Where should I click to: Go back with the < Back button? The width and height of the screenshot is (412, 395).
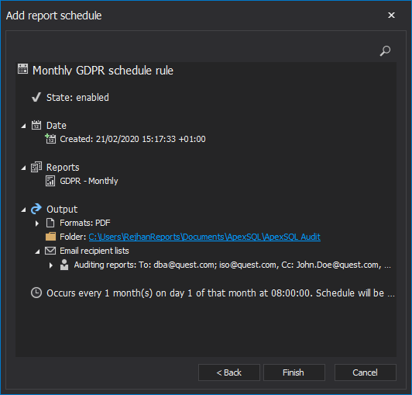[229, 372]
